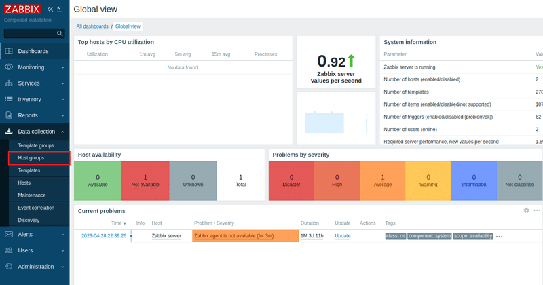Click the green Available hosts block
Viewport: 543px width, 285px height.
pos(98,180)
